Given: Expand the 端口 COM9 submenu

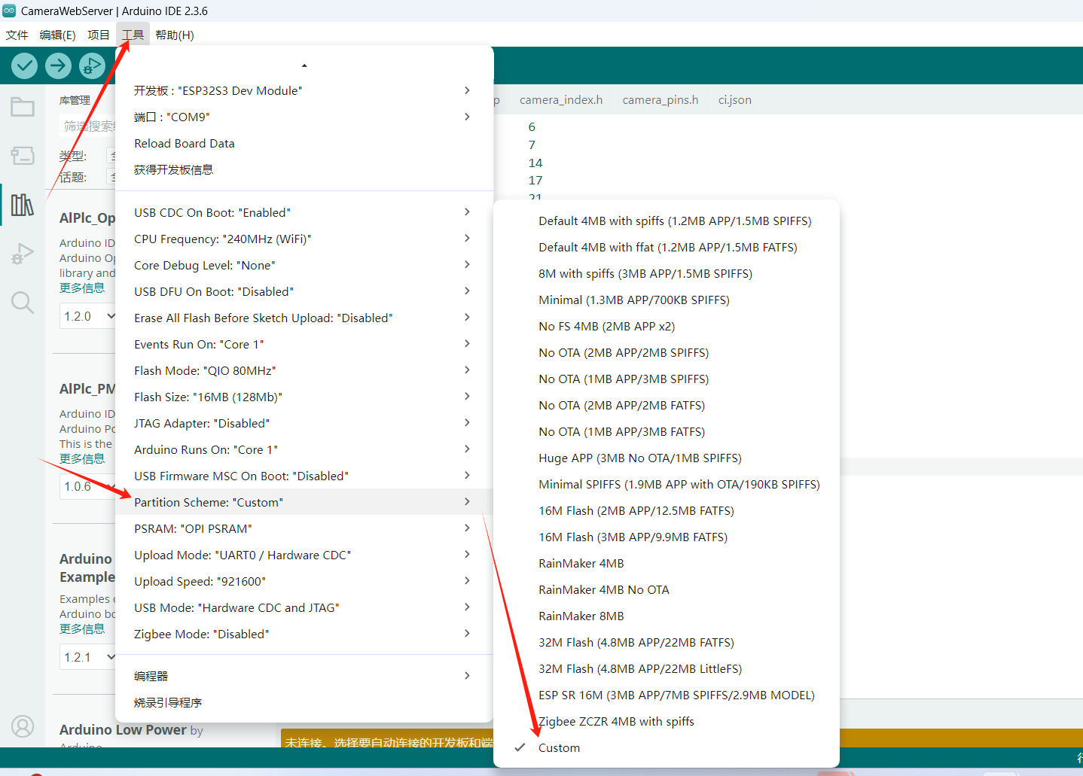Looking at the screenshot, I should (x=304, y=117).
